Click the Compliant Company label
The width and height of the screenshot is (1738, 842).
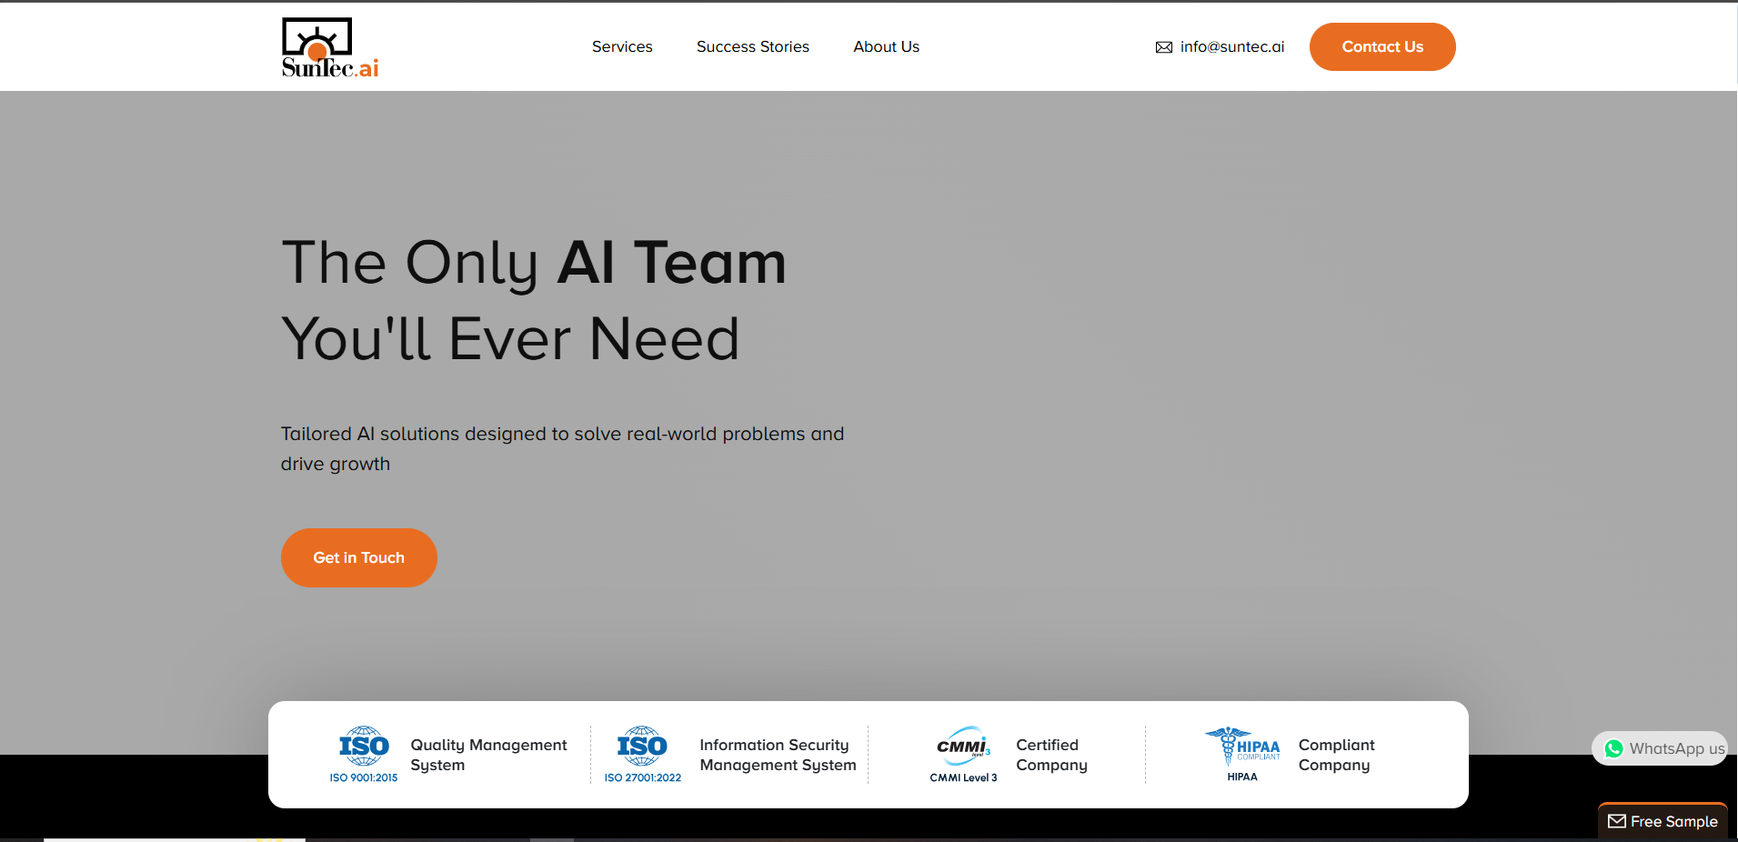[x=1336, y=755]
